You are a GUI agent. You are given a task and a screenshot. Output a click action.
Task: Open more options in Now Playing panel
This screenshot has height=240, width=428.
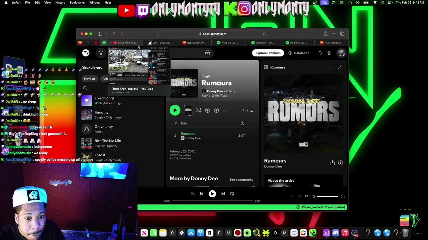click(331, 67)
